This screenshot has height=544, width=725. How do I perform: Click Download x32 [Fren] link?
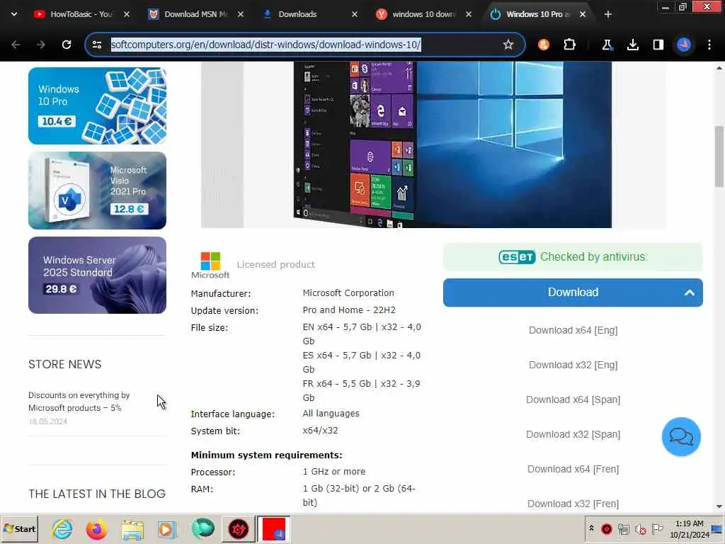(x=573, y=504)
